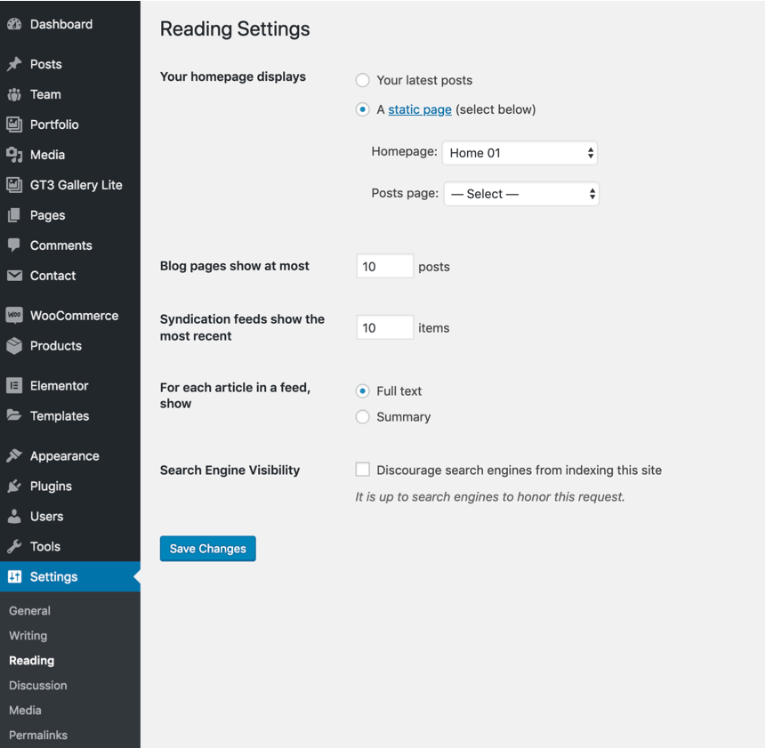Choose the Summary feed option
This screenshot has height=748, width=766.
click(x=362, y=417)
